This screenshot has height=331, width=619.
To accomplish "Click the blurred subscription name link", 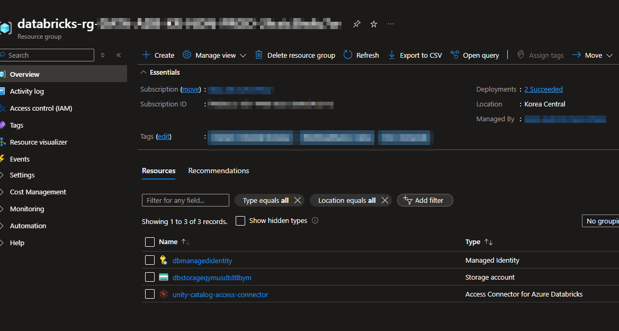I will coord(241,90).
